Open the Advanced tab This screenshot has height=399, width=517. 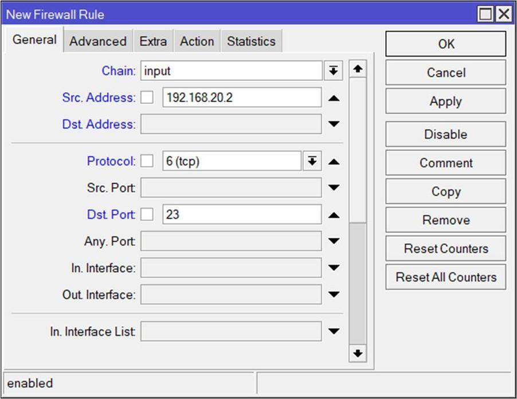pos(98,41)
